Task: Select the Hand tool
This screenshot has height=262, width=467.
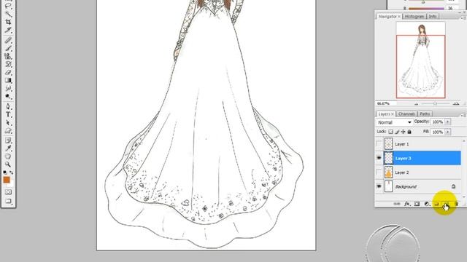Action: tap(8, 156)
